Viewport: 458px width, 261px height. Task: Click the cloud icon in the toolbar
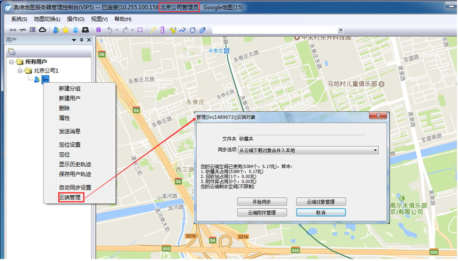[x=43, y=29]
